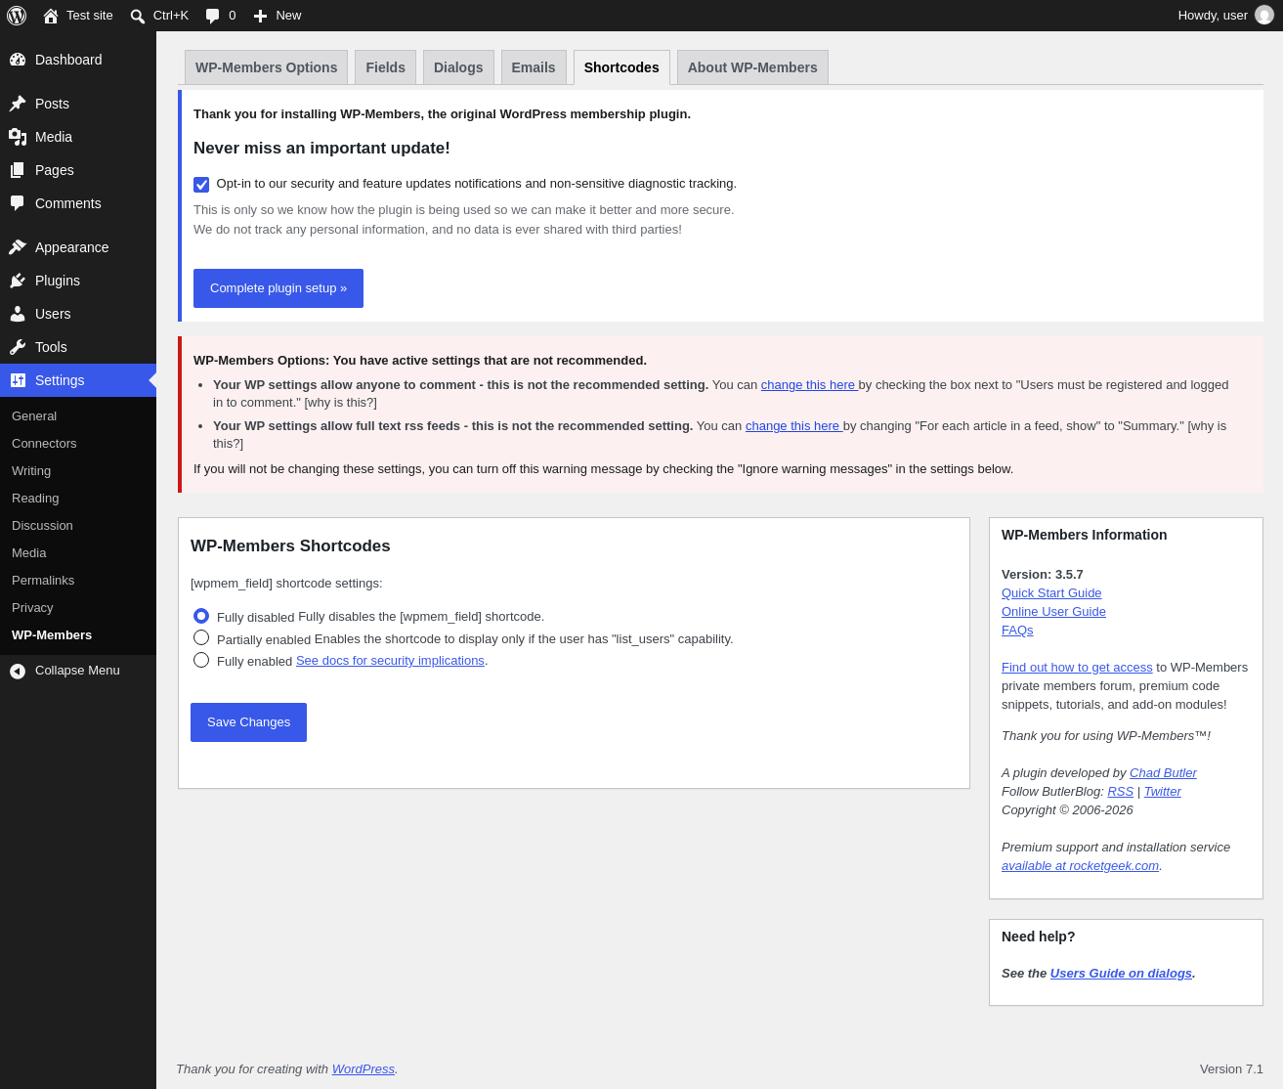Select the Fully disabled radio option
Viewport: 1283px width, 1089px height.
[201, 616]
